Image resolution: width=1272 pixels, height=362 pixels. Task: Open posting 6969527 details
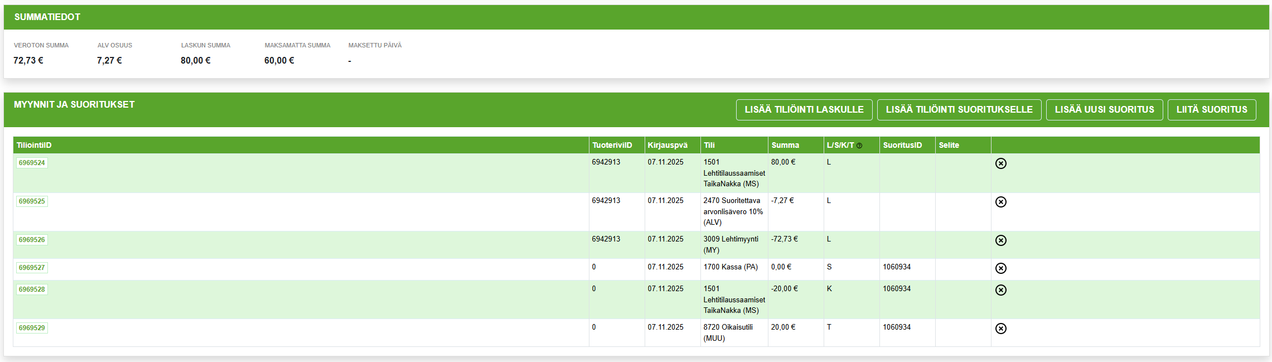click(x=32, y=268)
